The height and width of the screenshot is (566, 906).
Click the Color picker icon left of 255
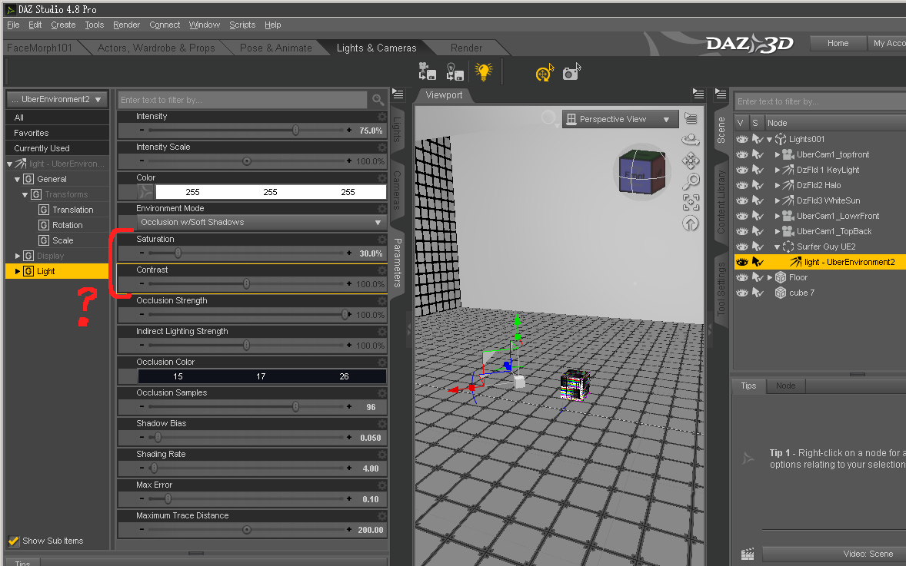[145, 191]
